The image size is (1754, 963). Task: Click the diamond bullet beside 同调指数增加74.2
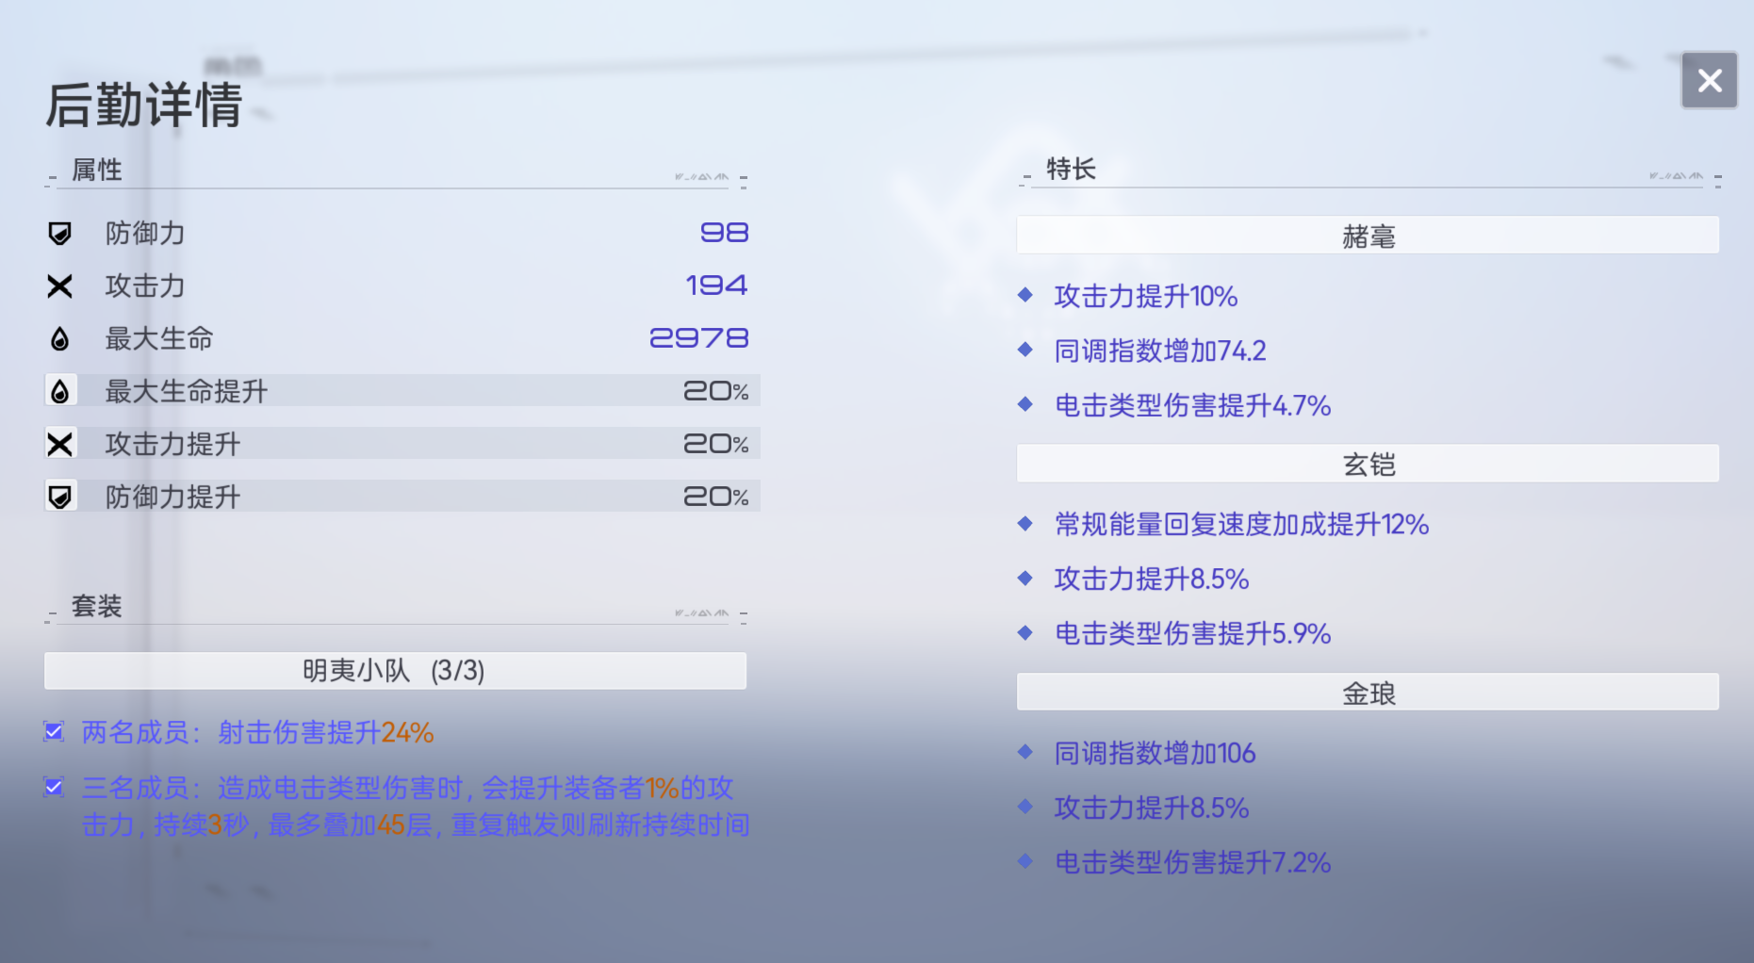(1025, 350)
